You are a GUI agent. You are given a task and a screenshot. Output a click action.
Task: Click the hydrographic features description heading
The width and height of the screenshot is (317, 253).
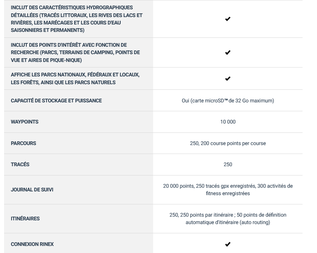tap(77, 19)
